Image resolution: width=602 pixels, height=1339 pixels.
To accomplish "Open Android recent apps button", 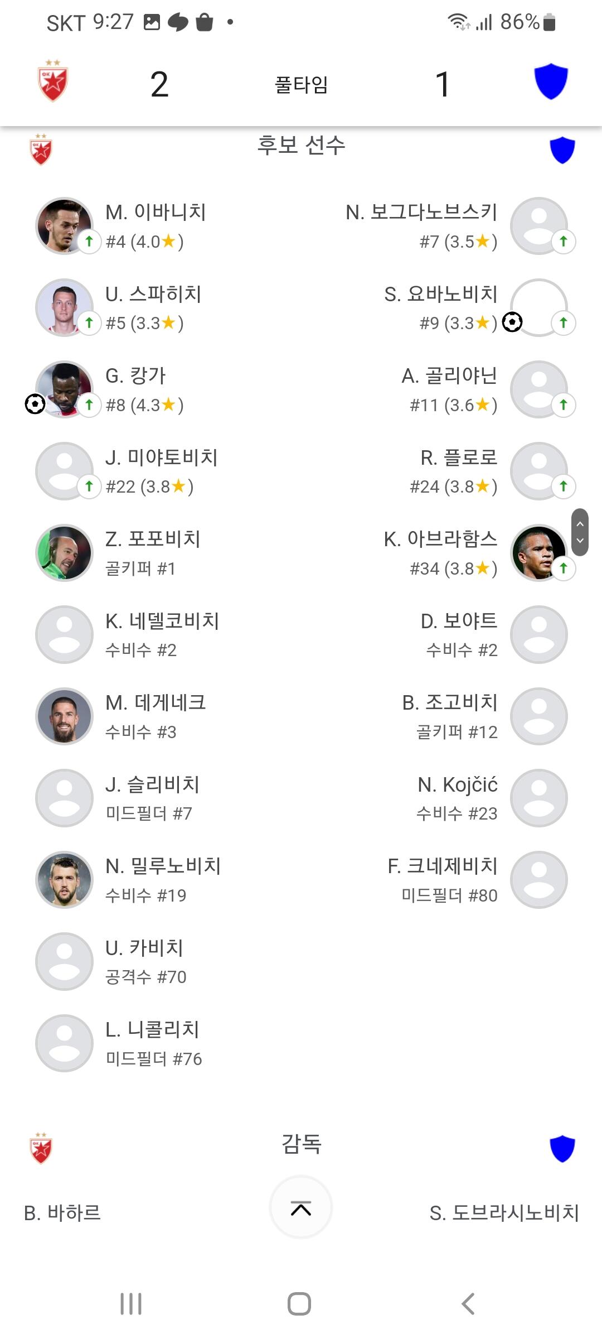I will 131,1304.
